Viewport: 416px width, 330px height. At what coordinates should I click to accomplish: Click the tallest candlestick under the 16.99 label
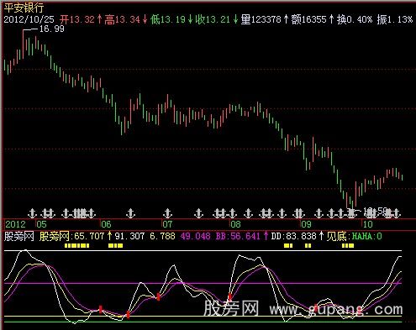click(24, 44)
